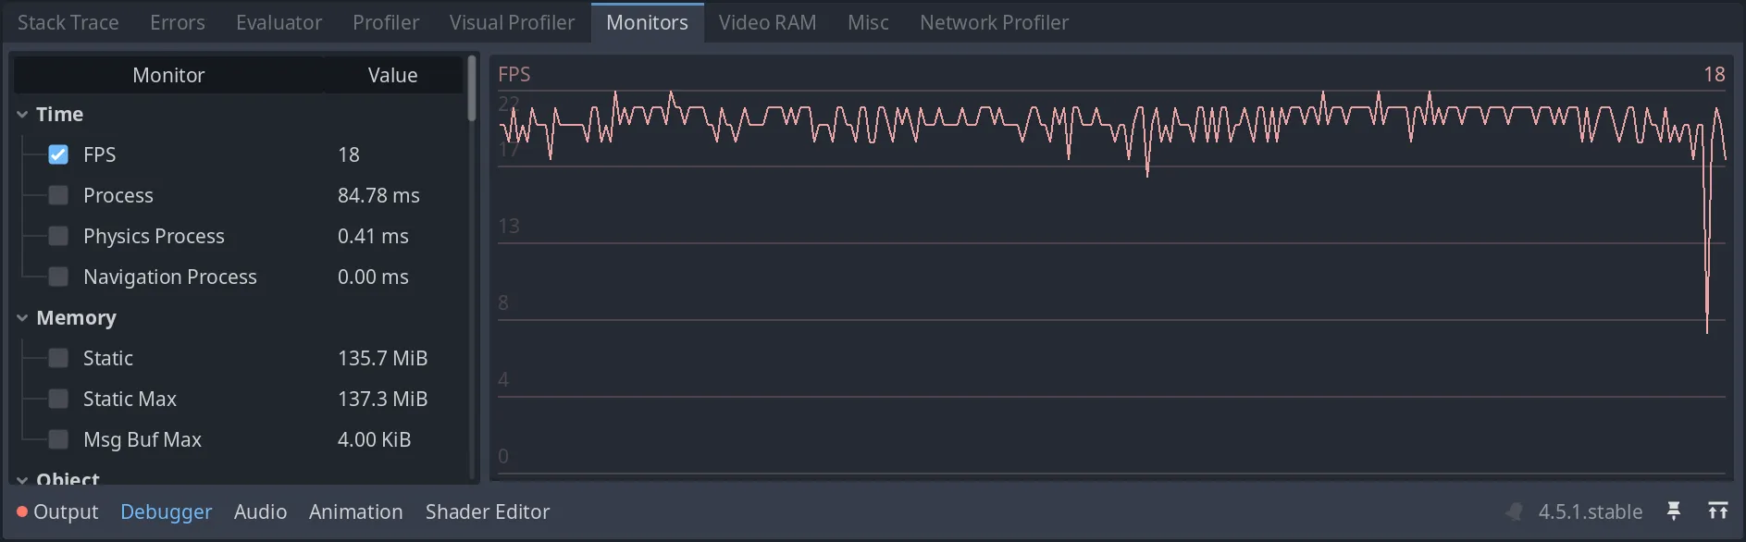Image resolution: width=1746 pixels, height=542 pixels.
Task: Enable the Static memory monitor checkbox
Action: click(x=58, y=358)
